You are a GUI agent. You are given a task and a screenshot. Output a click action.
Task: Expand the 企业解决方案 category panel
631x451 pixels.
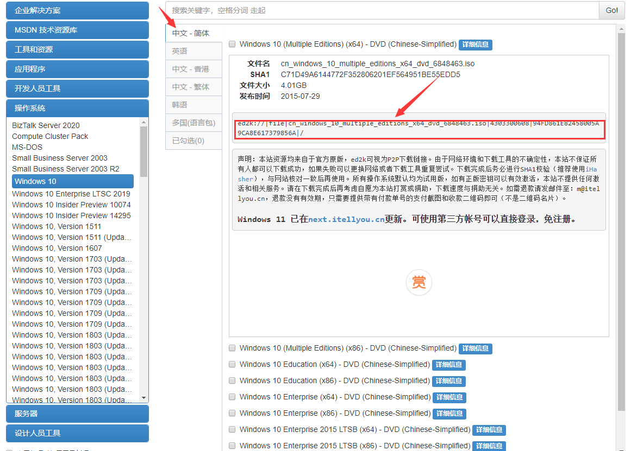(77, 10)
